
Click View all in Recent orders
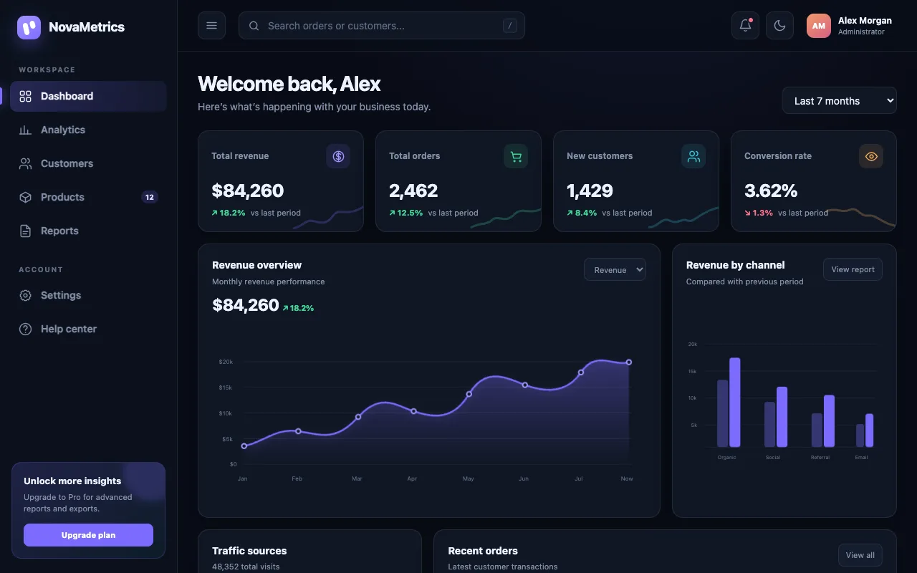[860, 555]
